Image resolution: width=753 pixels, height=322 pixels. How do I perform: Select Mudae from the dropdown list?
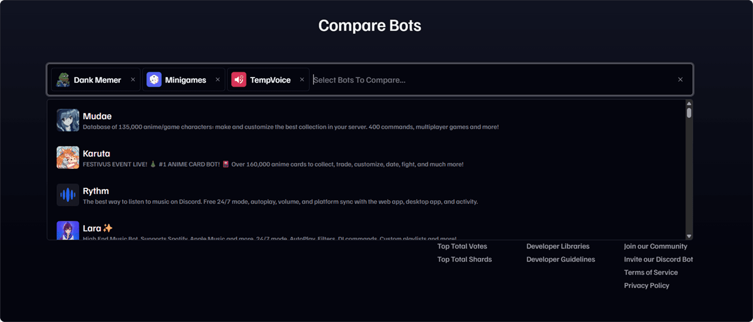(x=366, y=120)
